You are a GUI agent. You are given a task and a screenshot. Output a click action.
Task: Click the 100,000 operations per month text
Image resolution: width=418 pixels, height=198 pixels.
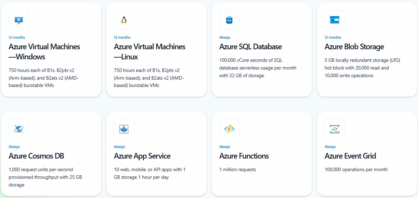[356, 170]
